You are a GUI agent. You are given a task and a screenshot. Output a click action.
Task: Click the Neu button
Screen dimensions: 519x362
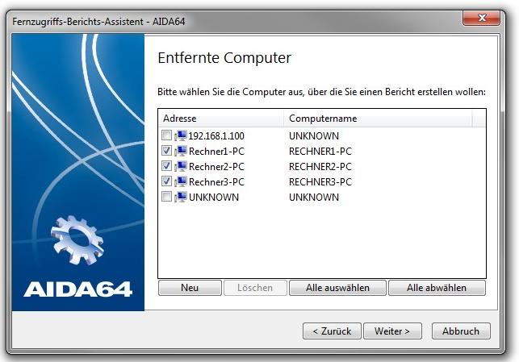pyautogui.click(x=190, y=288)
